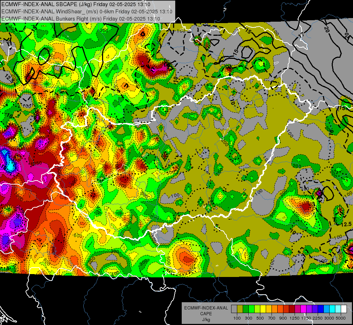
Task: Click the 300 value on the legend scale
Action: (248, 318)
